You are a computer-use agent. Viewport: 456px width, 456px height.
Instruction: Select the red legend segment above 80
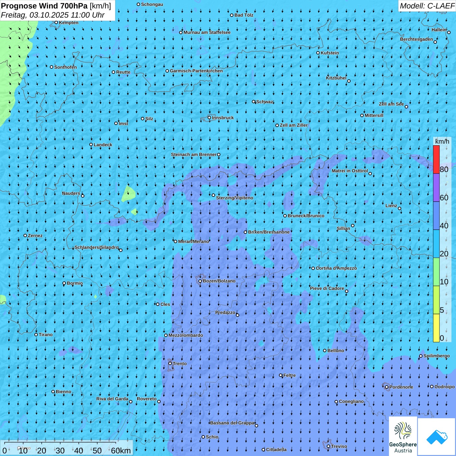pos(436,160)
